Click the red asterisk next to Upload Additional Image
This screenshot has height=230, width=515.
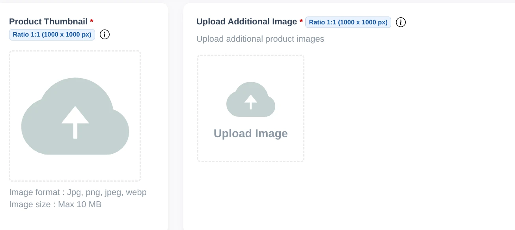pyautogui.click(x=301, y=22)
